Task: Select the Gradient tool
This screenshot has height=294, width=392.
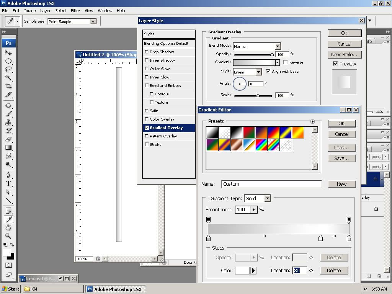Action: (x=8, y=147)
